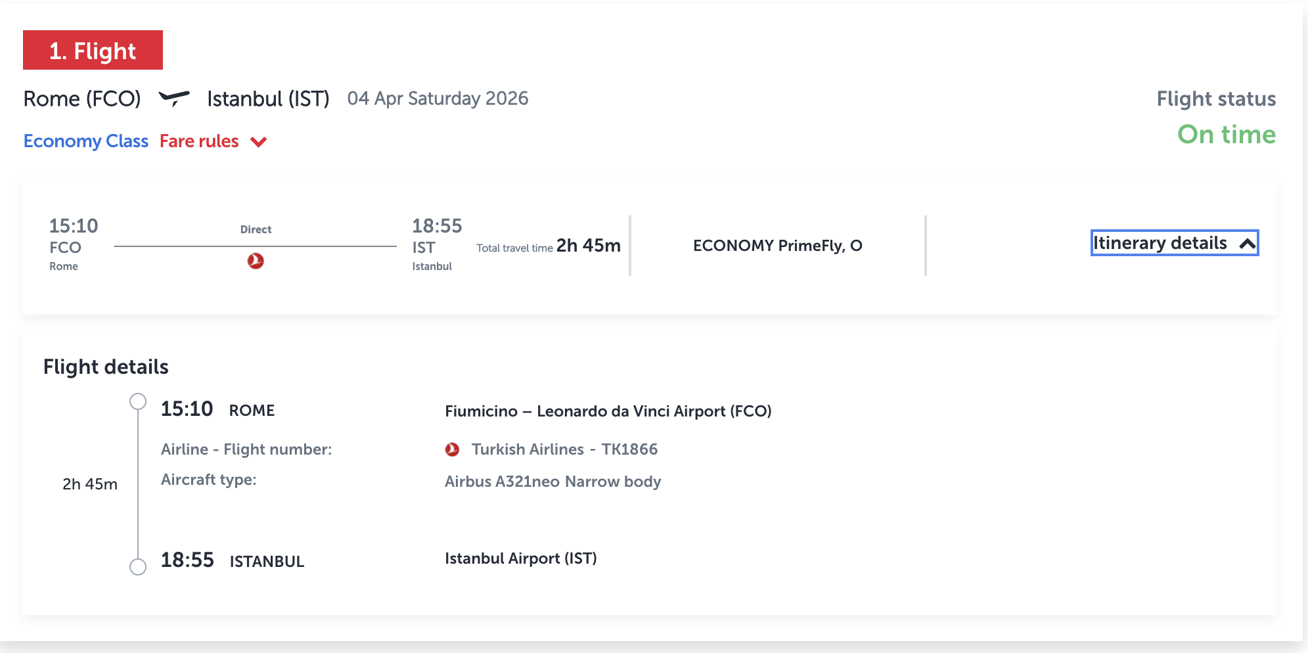
Task: Click the Flight details heading
Action: (106, 367)
